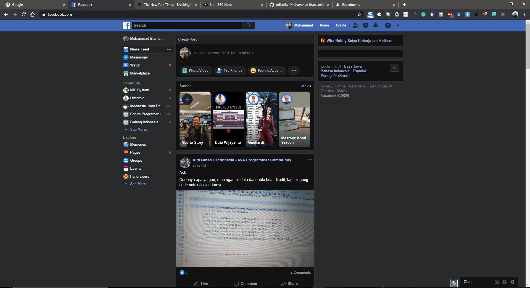Open Indonesia JAVA Programmer Community link
Screen dimensions: 530x288
point(254,160)
